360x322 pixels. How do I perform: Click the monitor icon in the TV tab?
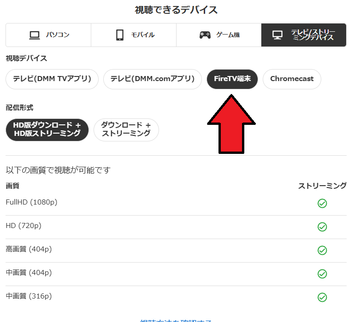(277, 35)
